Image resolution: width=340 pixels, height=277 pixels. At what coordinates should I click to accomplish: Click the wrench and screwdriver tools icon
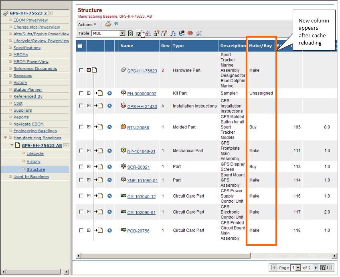tap(199, 33)
